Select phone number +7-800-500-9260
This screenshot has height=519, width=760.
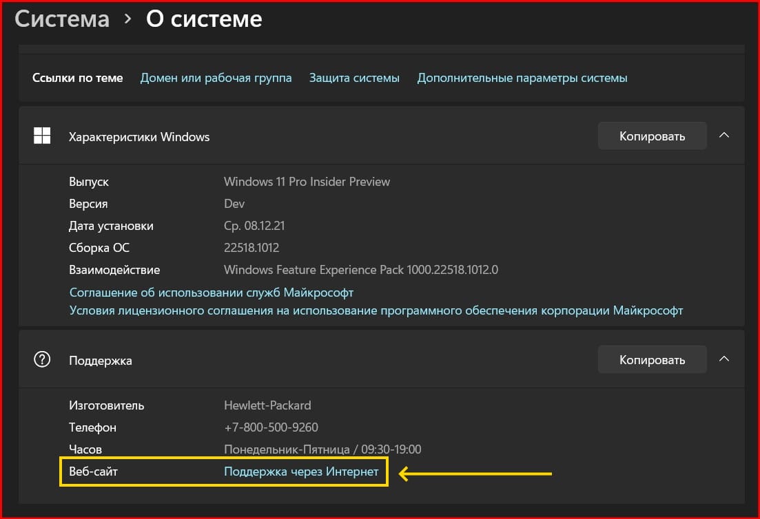click(x=271, y=427)
